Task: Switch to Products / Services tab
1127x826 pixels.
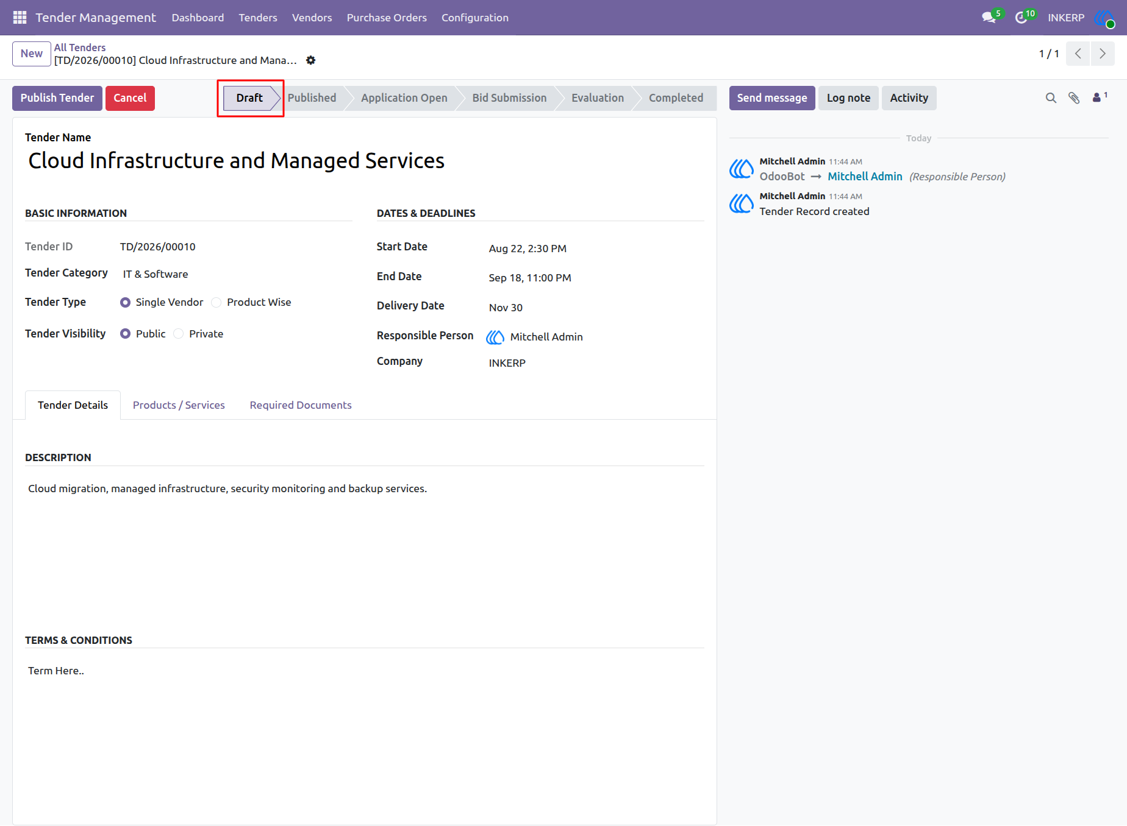Action: coord(179,405)
